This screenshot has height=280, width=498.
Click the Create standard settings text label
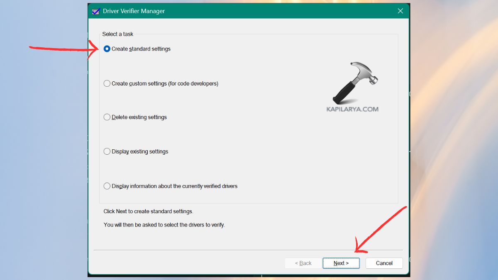pos(141,49)
